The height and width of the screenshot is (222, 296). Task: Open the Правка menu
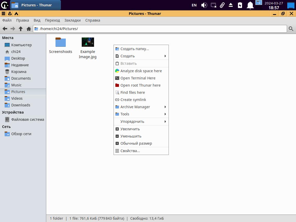click(22, 20)
